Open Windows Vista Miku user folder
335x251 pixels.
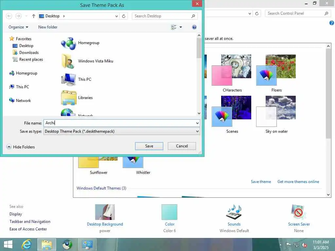[87, 61]
